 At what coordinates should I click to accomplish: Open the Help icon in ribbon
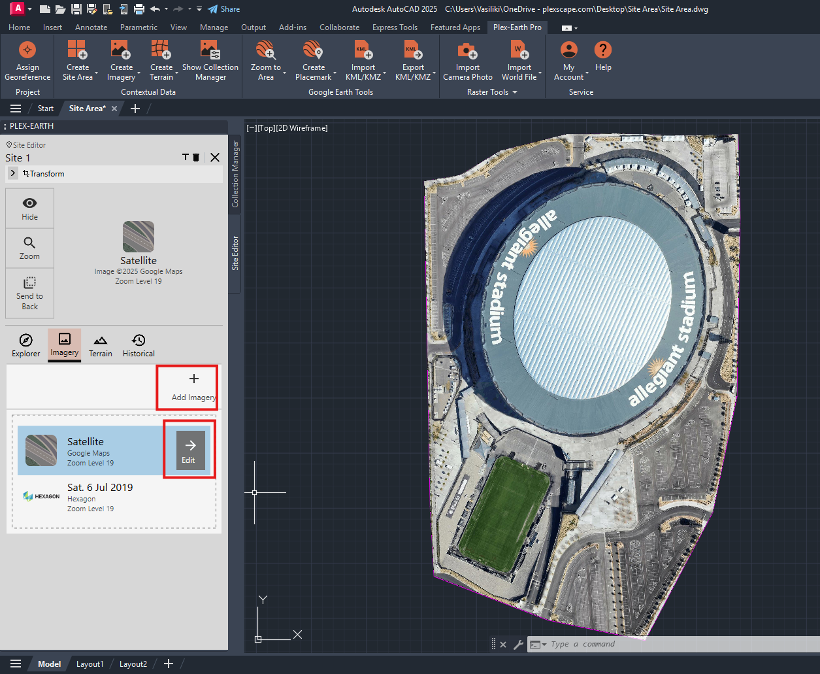(602, 50)
